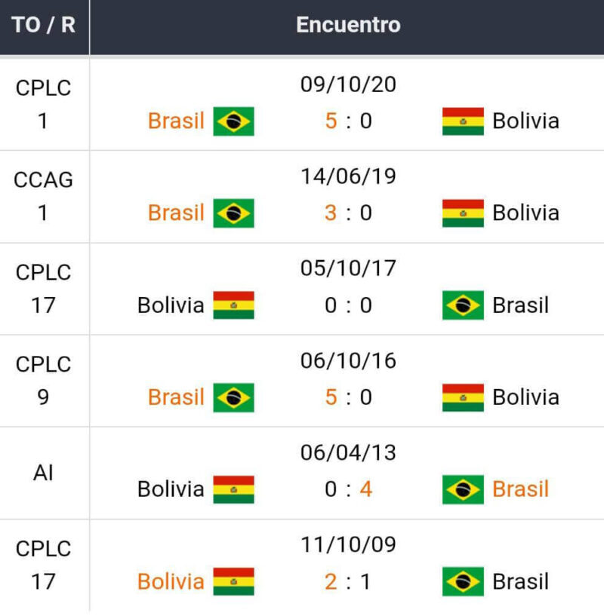Click Bolivia flag in 09/10/20 match
The width and height of the screenshot is (604, 616).
click(463, 121)
